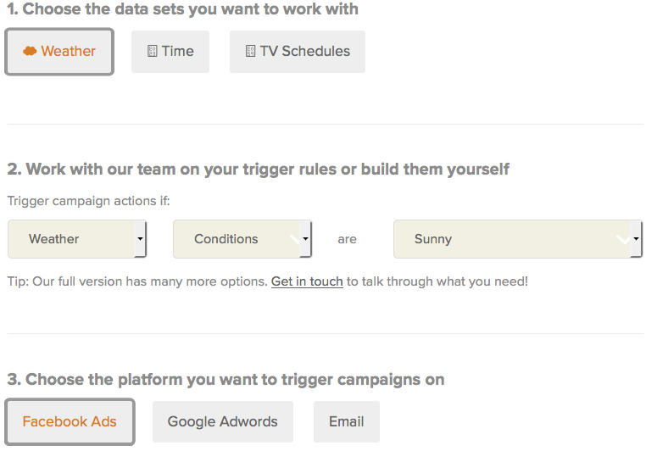Image resolution: width=646 pixels, height=451 pixels.
Task: Deselect the Weather data set
Action: click(59, 51)
